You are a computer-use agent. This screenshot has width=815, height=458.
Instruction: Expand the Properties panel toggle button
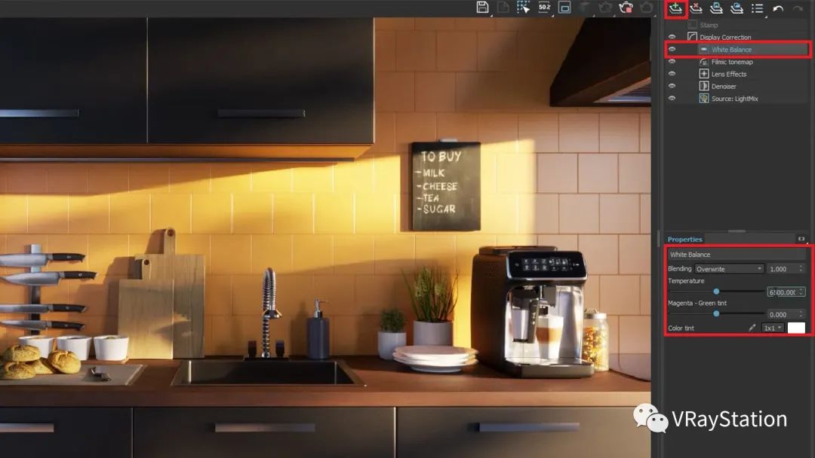pyautogui.click(x=801, y=239)
